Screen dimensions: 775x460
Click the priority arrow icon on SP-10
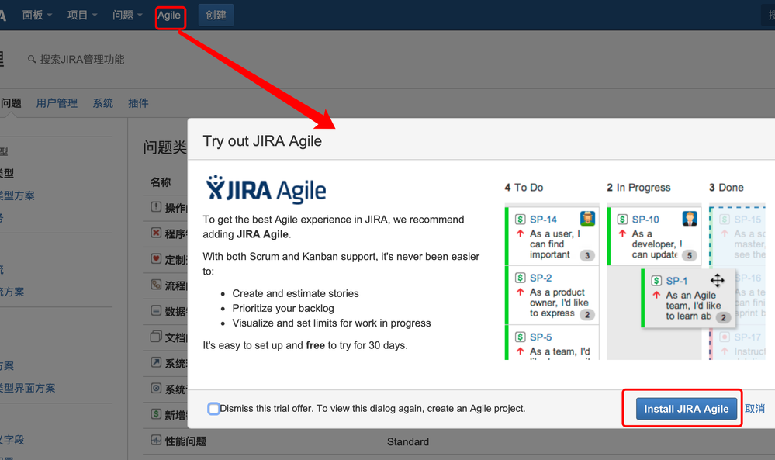[x=622, y=233]
